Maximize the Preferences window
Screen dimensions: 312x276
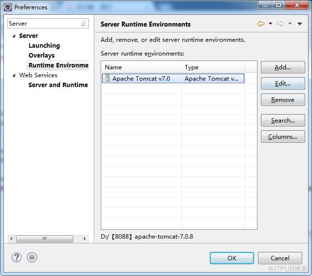click(279, 5)
